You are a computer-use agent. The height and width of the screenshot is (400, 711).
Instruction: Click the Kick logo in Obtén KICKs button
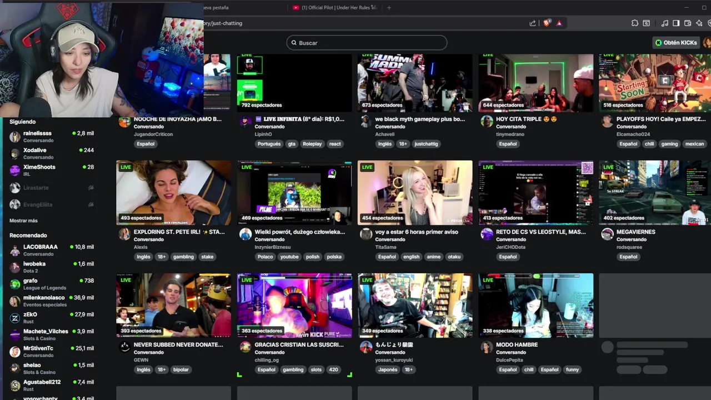click(x=659, y=43)
